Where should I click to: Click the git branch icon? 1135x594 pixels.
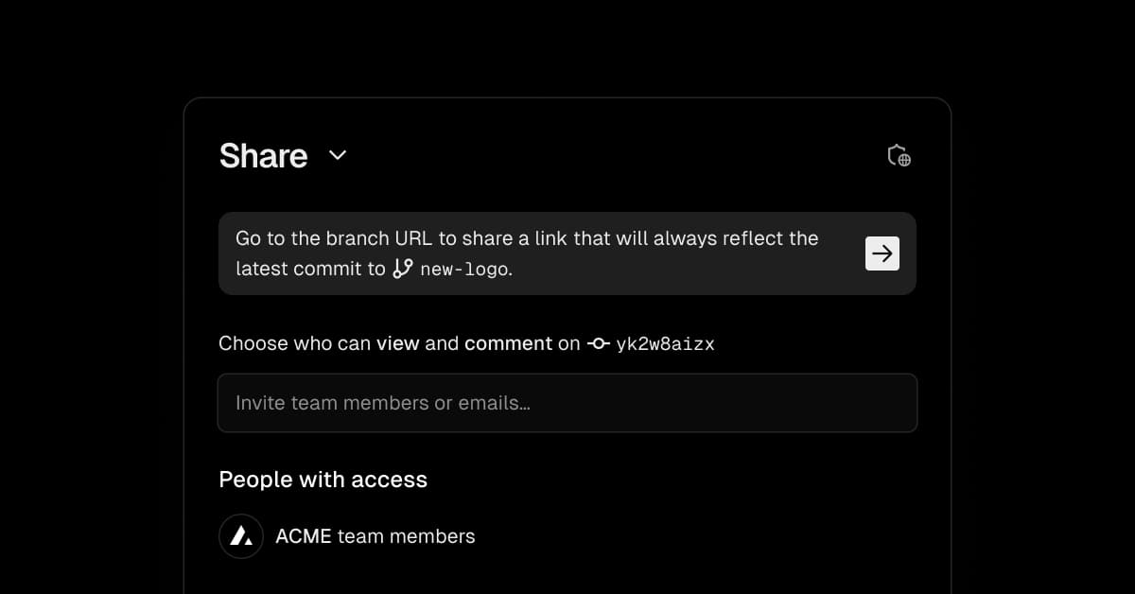tap(403, 269)
